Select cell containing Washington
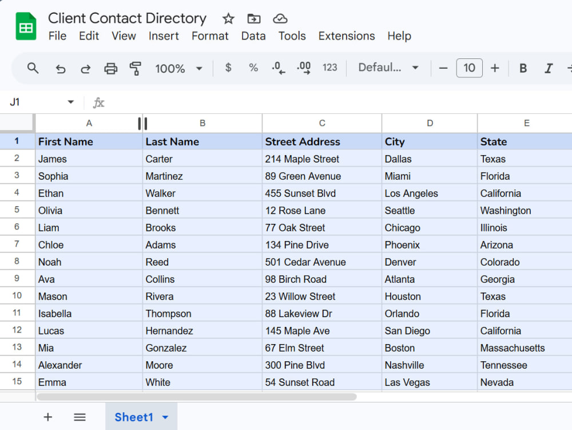 pyautogui.click(x=525, y=210)
